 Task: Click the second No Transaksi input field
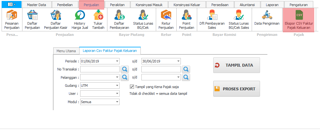click(161, 69)
